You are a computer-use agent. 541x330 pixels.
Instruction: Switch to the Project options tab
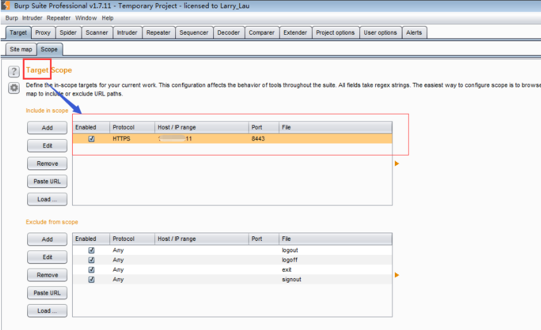click(x=335, y=33)
